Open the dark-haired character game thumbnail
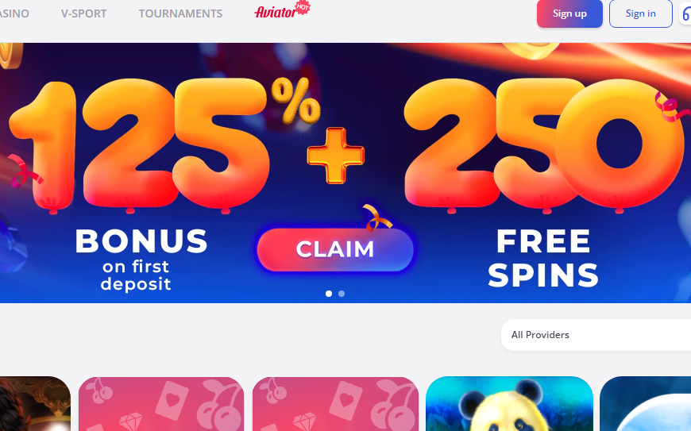 35,404
